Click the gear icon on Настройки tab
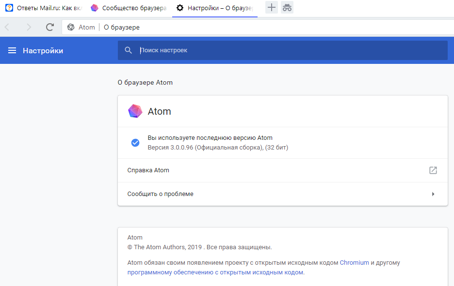This screenshot has height=286, width=454. (x=180, y=8)
